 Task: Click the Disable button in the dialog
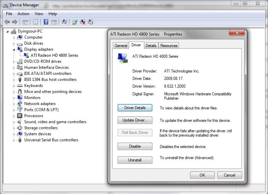pos(135,146)
